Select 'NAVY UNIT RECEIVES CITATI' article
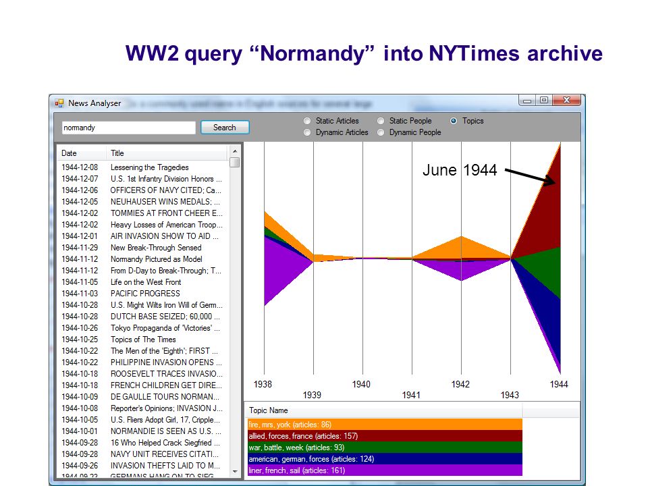This screenshot has height=486, width=648. coord(142,454)
